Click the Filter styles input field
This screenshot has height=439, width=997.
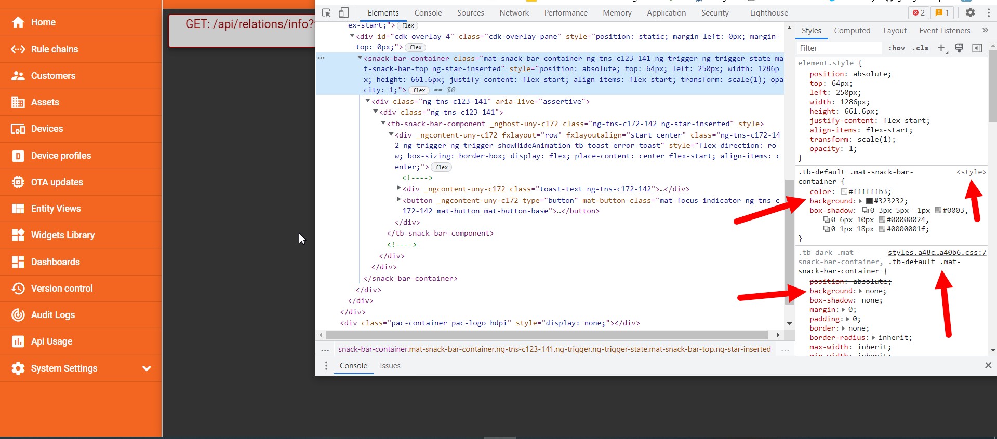coord(840,48)
